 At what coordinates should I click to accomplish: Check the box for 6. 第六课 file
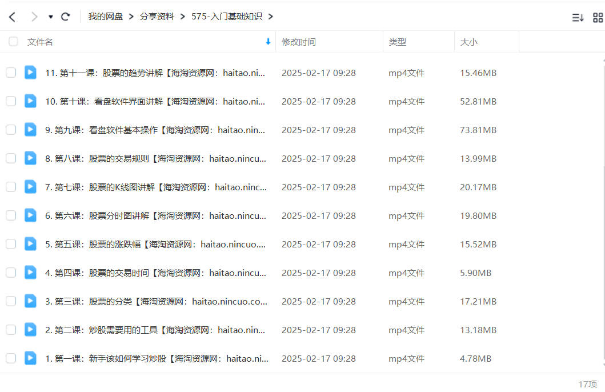[11, 215]
